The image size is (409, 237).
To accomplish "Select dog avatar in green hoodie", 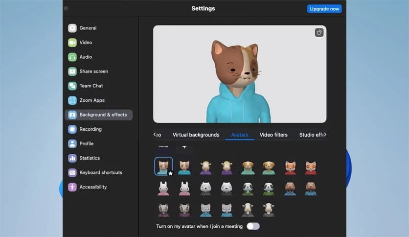I will point(248,167).
